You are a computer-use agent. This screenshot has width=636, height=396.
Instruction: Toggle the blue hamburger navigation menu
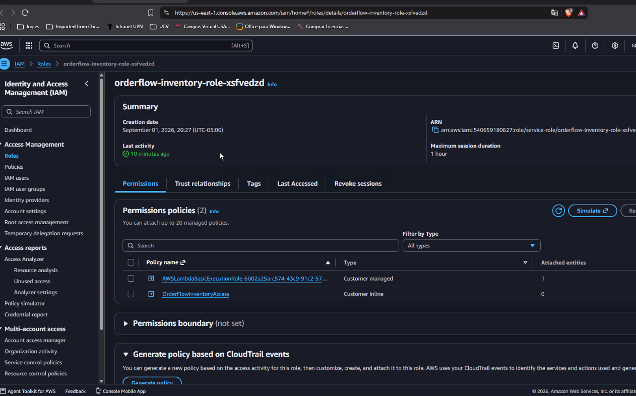[x=5, y=64]
